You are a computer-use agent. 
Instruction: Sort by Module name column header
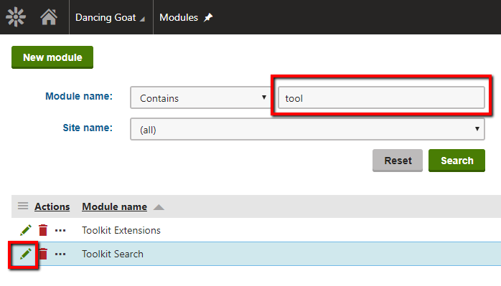click(x=114, y=206)
